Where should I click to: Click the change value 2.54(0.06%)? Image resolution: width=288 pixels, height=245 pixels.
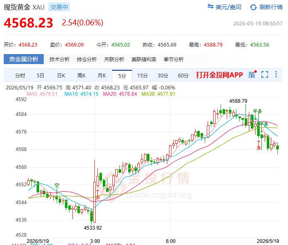pos(82,23)
